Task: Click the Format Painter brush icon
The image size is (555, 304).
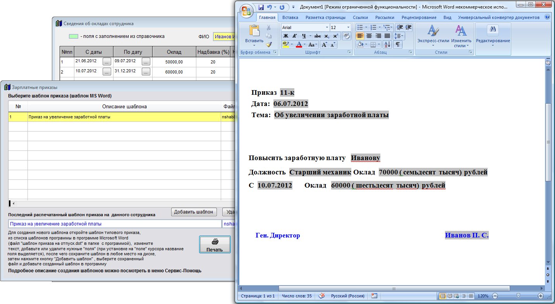Action: pyautogui.click(x=269, y=44)
